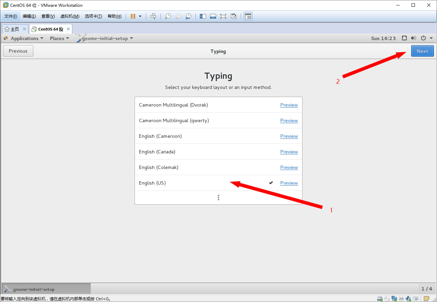Click the Previous button

[x=18, y=51]
